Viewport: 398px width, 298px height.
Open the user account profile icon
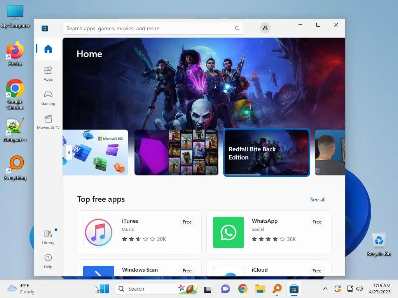coord(265,28)
